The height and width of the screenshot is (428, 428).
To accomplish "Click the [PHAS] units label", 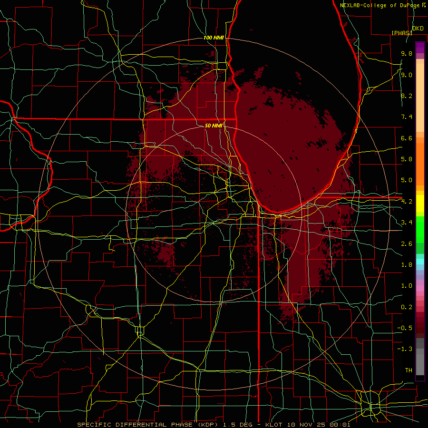I will (x=402, y=33).
